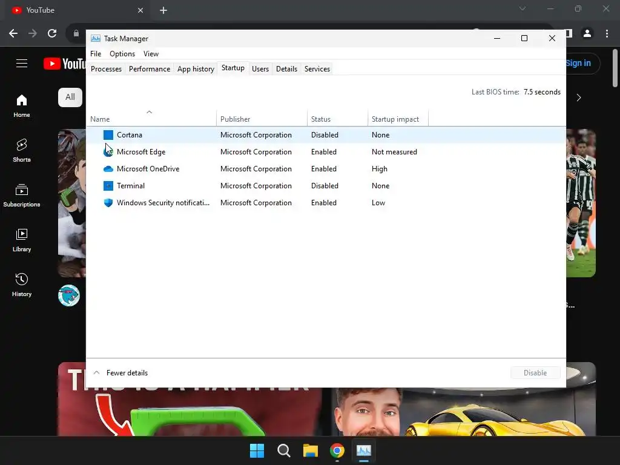Viewport: 620px width, 465px height.
Task: Click the 7.5 seconds BIOS time value
Action: point(542,92)
